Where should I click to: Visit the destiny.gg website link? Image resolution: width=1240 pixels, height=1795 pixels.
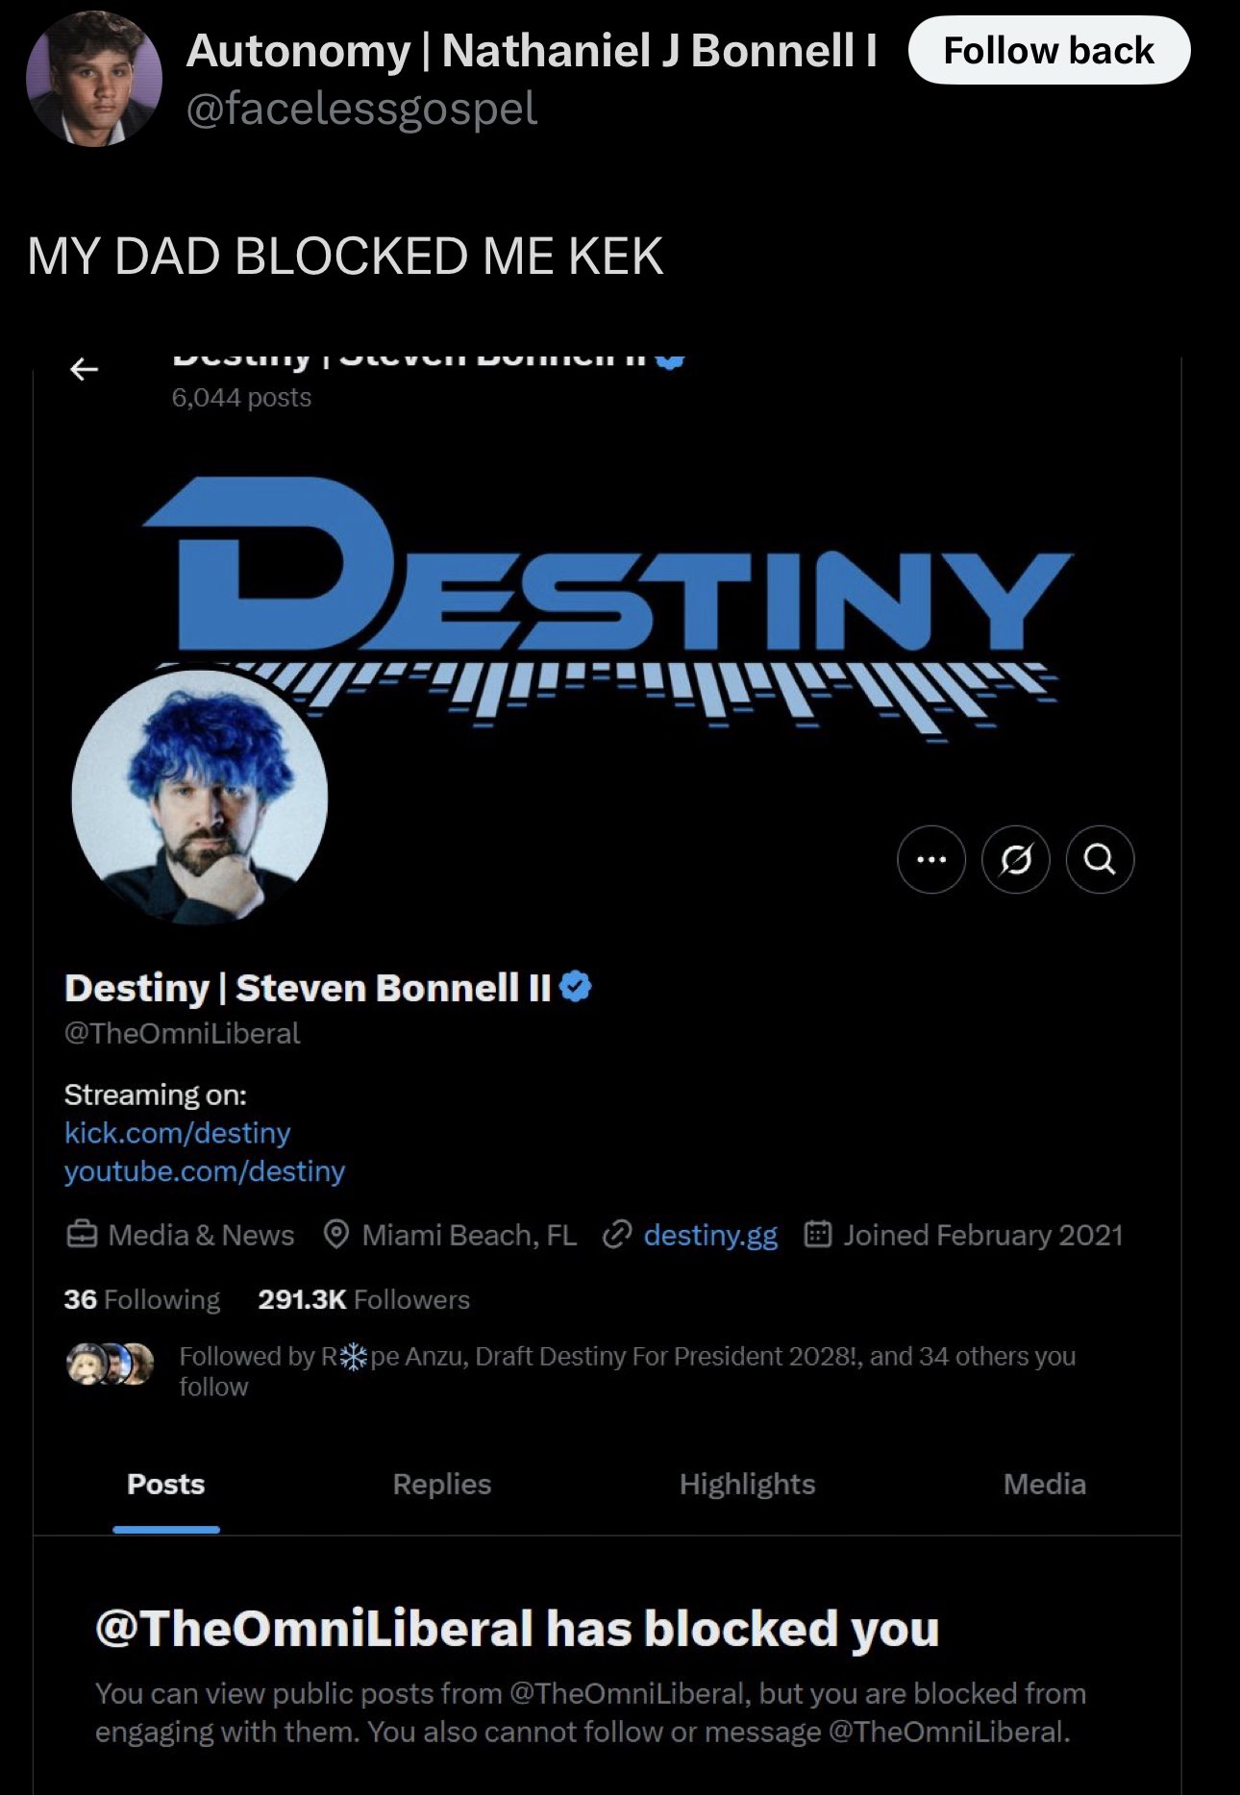click(x=710, y=1235)
